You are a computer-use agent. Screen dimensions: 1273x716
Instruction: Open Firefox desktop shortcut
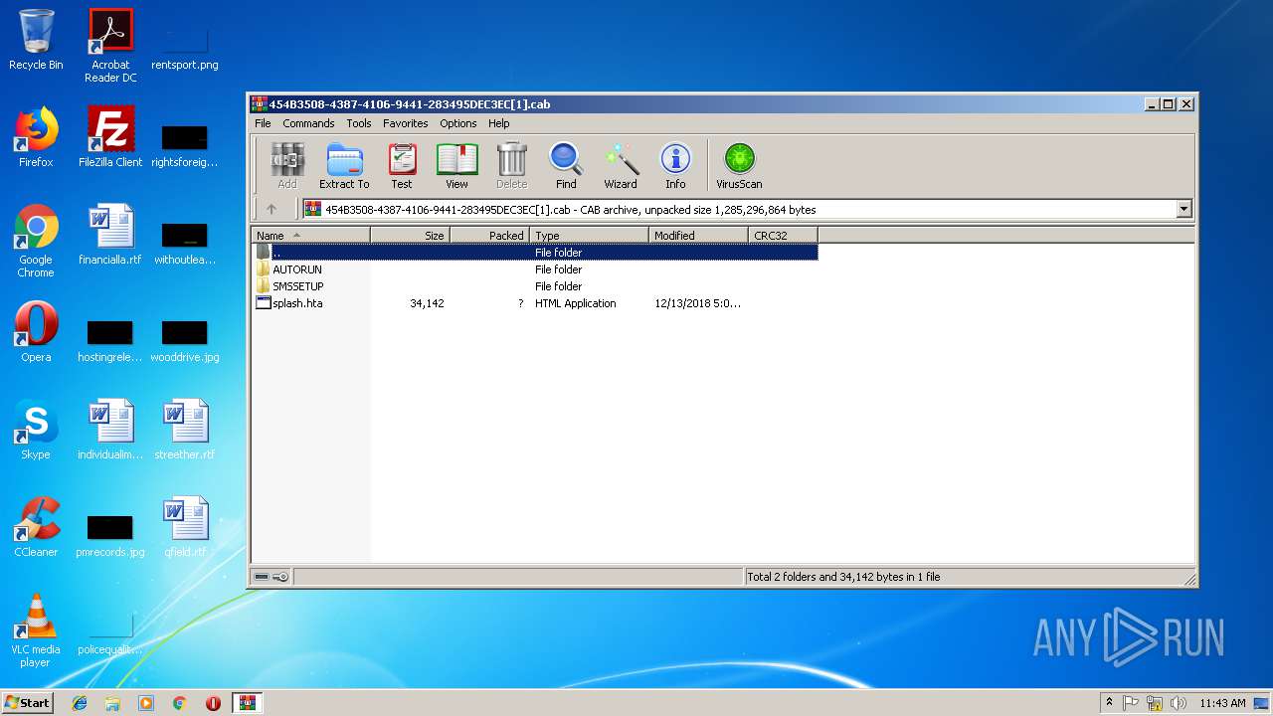36,137
